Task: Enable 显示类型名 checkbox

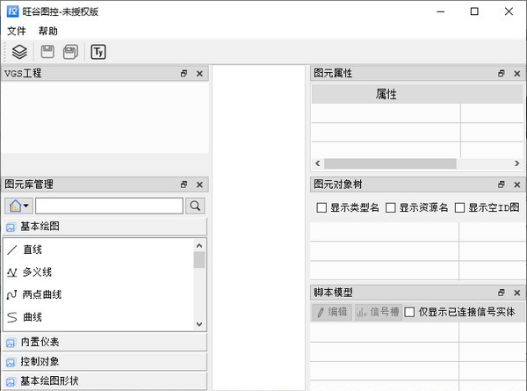Action: [x=321, y=207]
